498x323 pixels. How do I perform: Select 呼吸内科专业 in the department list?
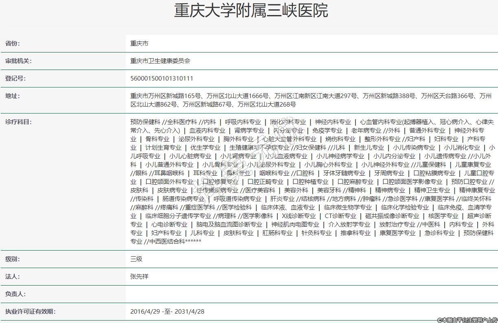(243, 122)
